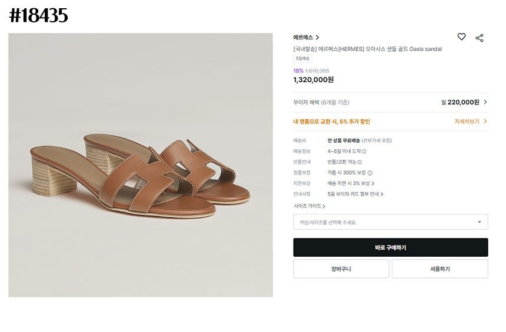
Task: Click the chevron after 월 220,000원
Action: (x=485, y=102)
